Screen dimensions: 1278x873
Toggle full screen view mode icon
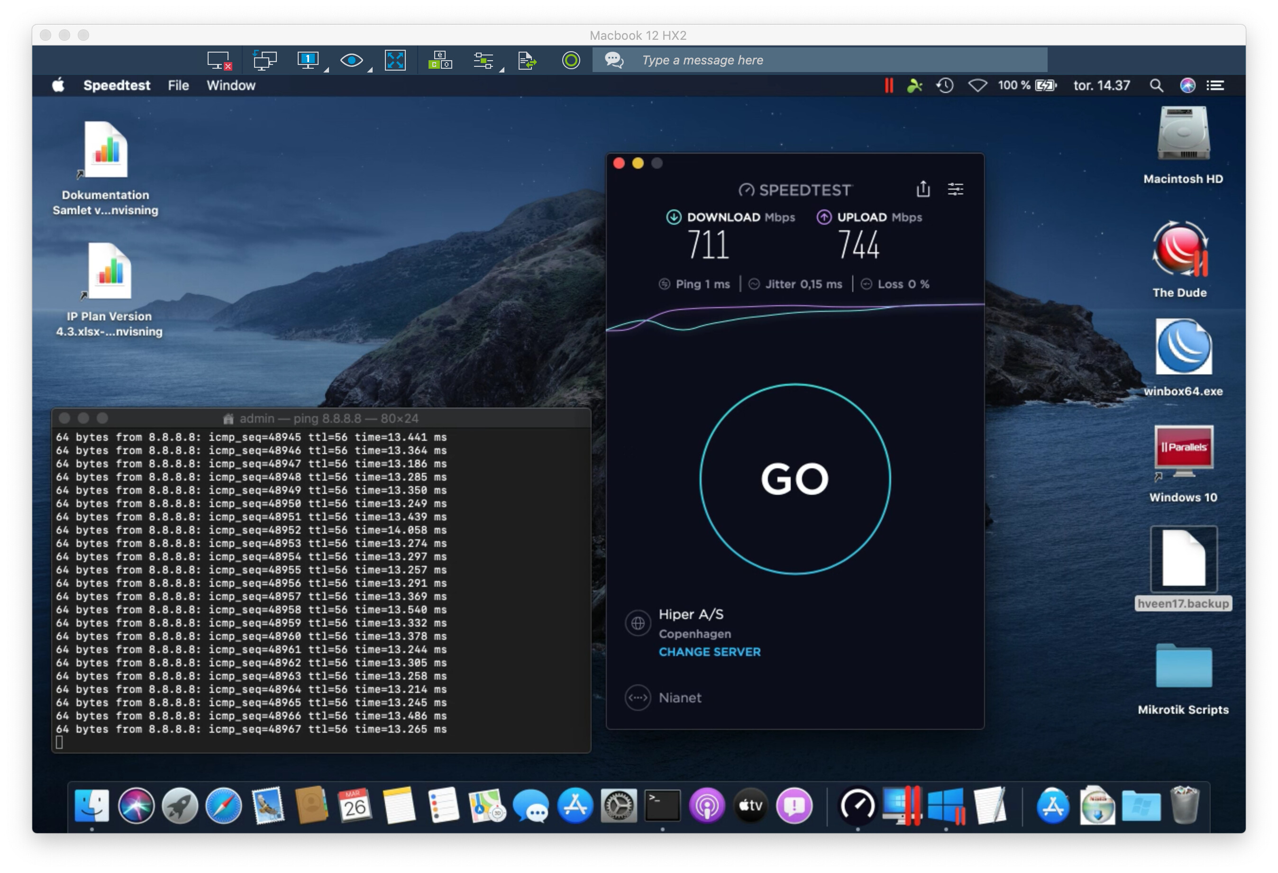pos(395,61)
